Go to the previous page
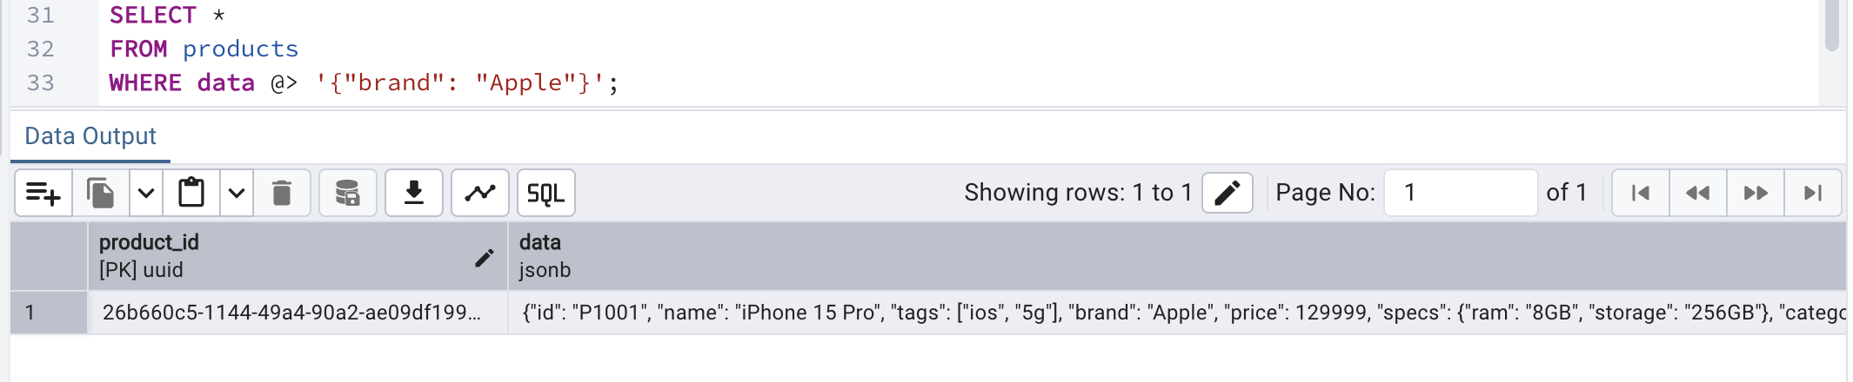Viewport: 1853px width, 382px height. 1698,193
